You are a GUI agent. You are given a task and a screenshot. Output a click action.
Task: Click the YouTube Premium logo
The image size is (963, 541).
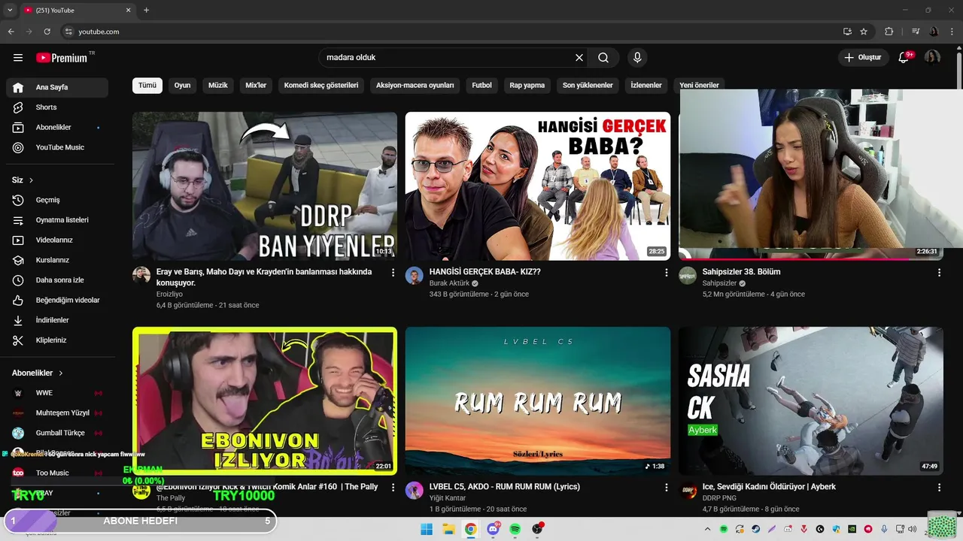(62, 58)
